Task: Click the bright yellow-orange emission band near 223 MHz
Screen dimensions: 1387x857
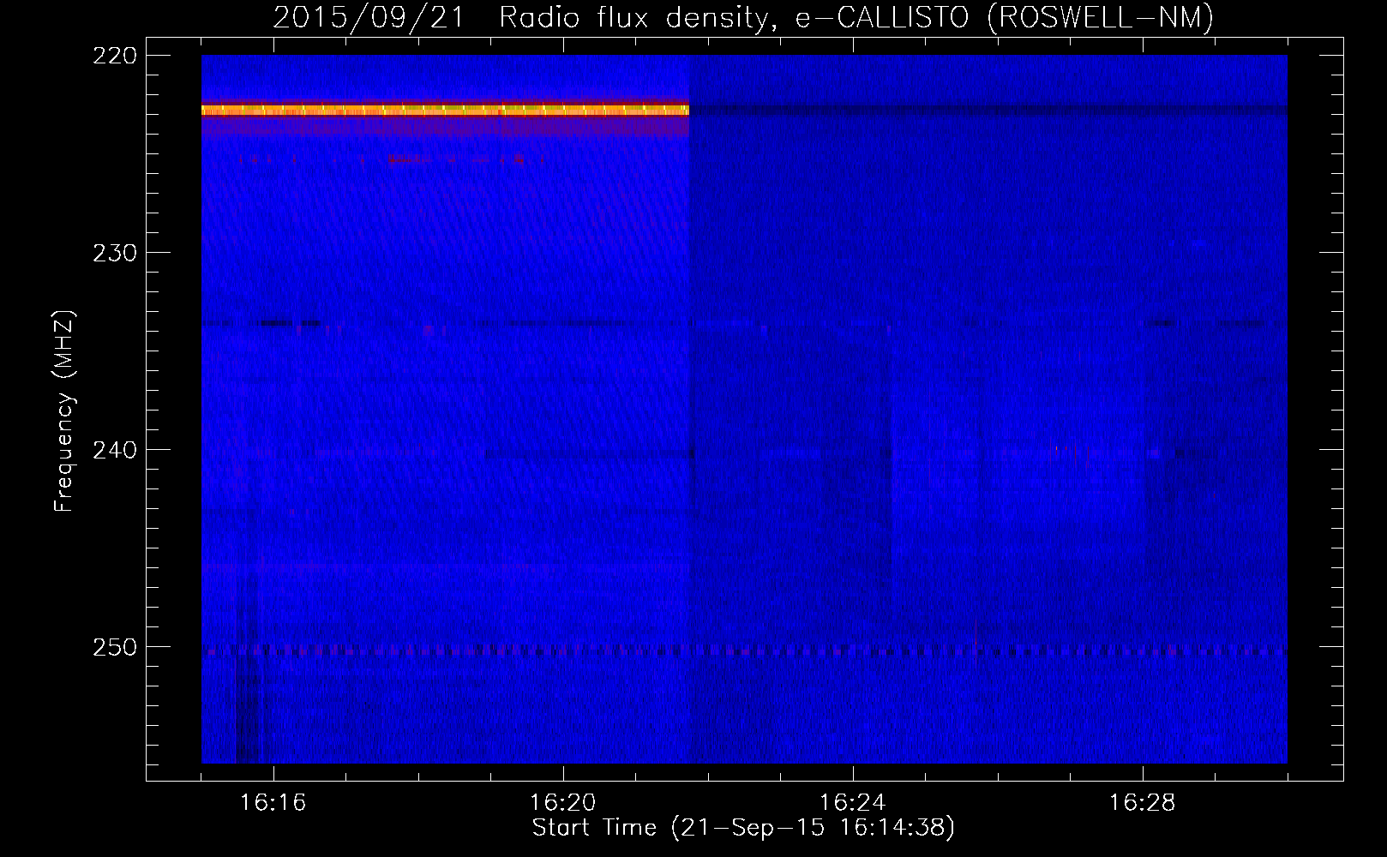Action: [x=445, y=110]
